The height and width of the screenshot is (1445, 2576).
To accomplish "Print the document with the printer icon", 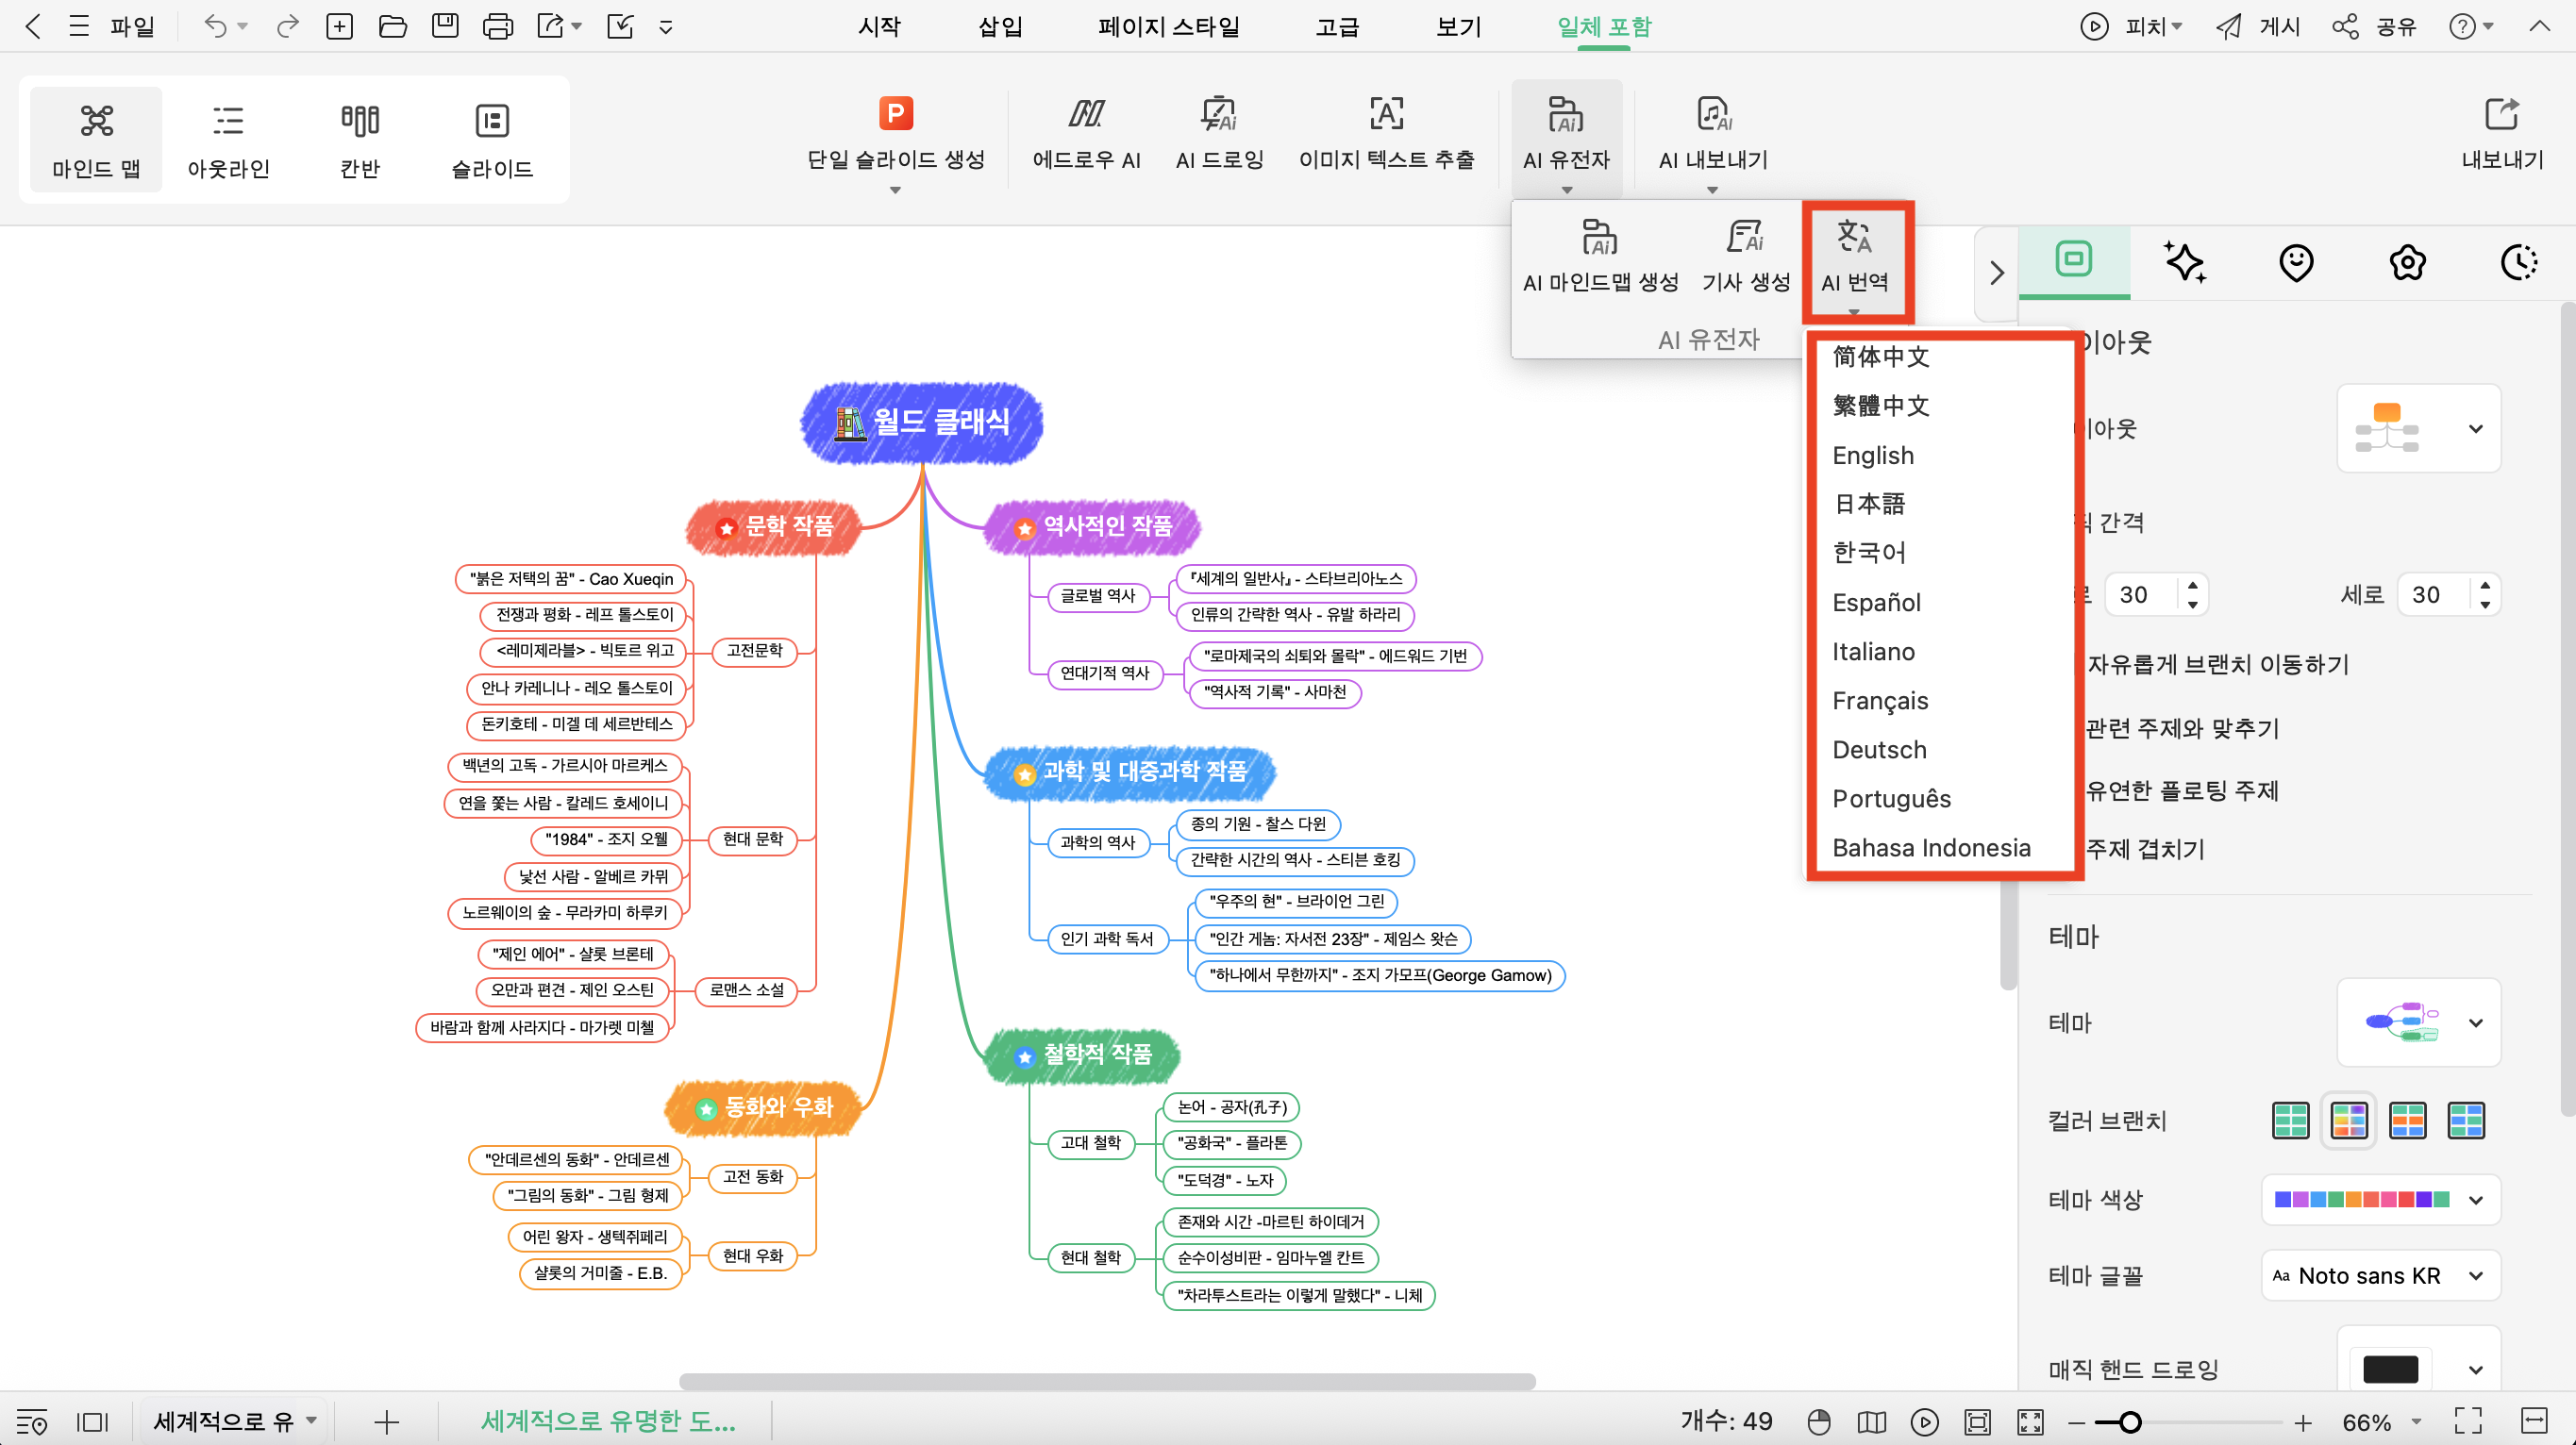I will tap(497, 26).
